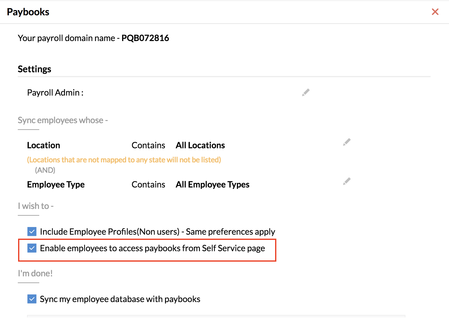Viewport: 449px width, 318px height.
Task: Click the 'Payroll Admin :' label
Action: pyautogui.click(x=55, y=93)
